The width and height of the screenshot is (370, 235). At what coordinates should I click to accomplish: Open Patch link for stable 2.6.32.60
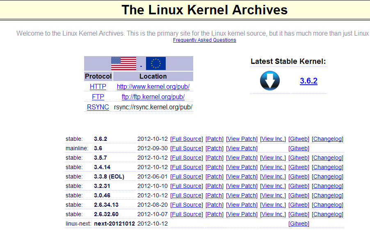[215, 214]
